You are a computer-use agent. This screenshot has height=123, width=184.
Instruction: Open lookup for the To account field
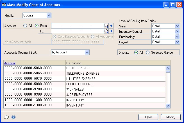(106, 31)
